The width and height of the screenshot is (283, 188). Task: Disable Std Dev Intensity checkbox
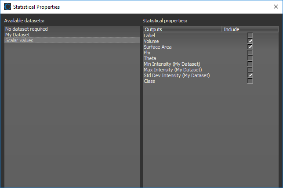click(x=250, y=75)
